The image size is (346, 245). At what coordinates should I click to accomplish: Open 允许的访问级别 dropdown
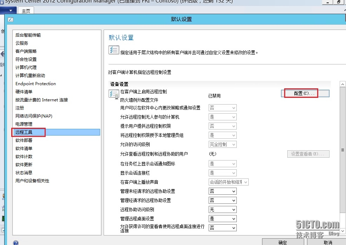222,144
